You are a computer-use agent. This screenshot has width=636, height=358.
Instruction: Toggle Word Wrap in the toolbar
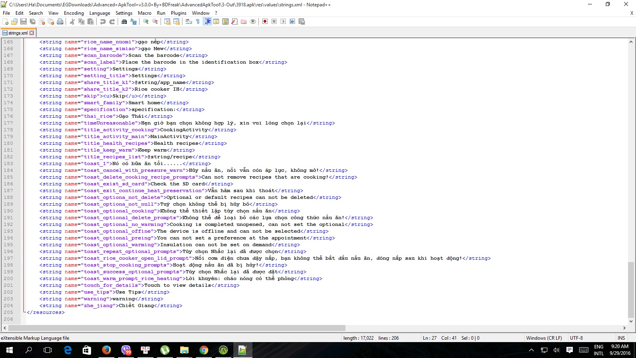tap(189, 21)
